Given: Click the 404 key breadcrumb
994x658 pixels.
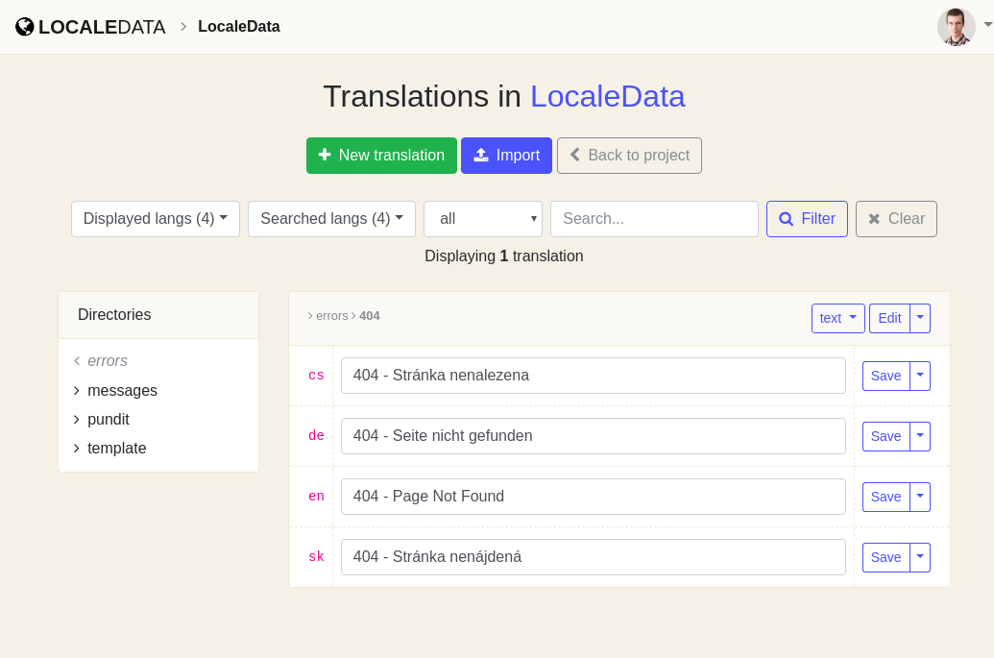Looking at the screenshot, I should (x=370, y=316).
